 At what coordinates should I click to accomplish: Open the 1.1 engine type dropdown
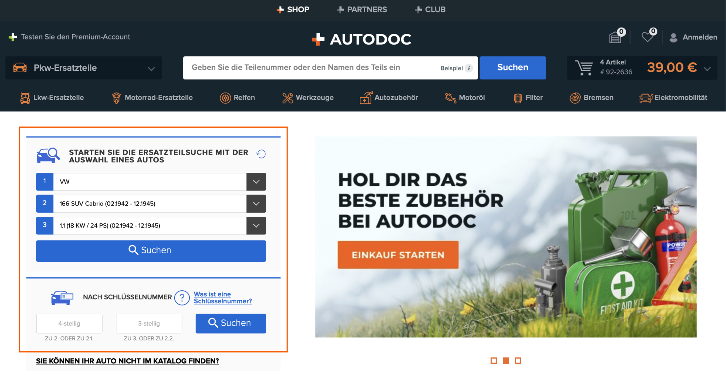(256, 226)
